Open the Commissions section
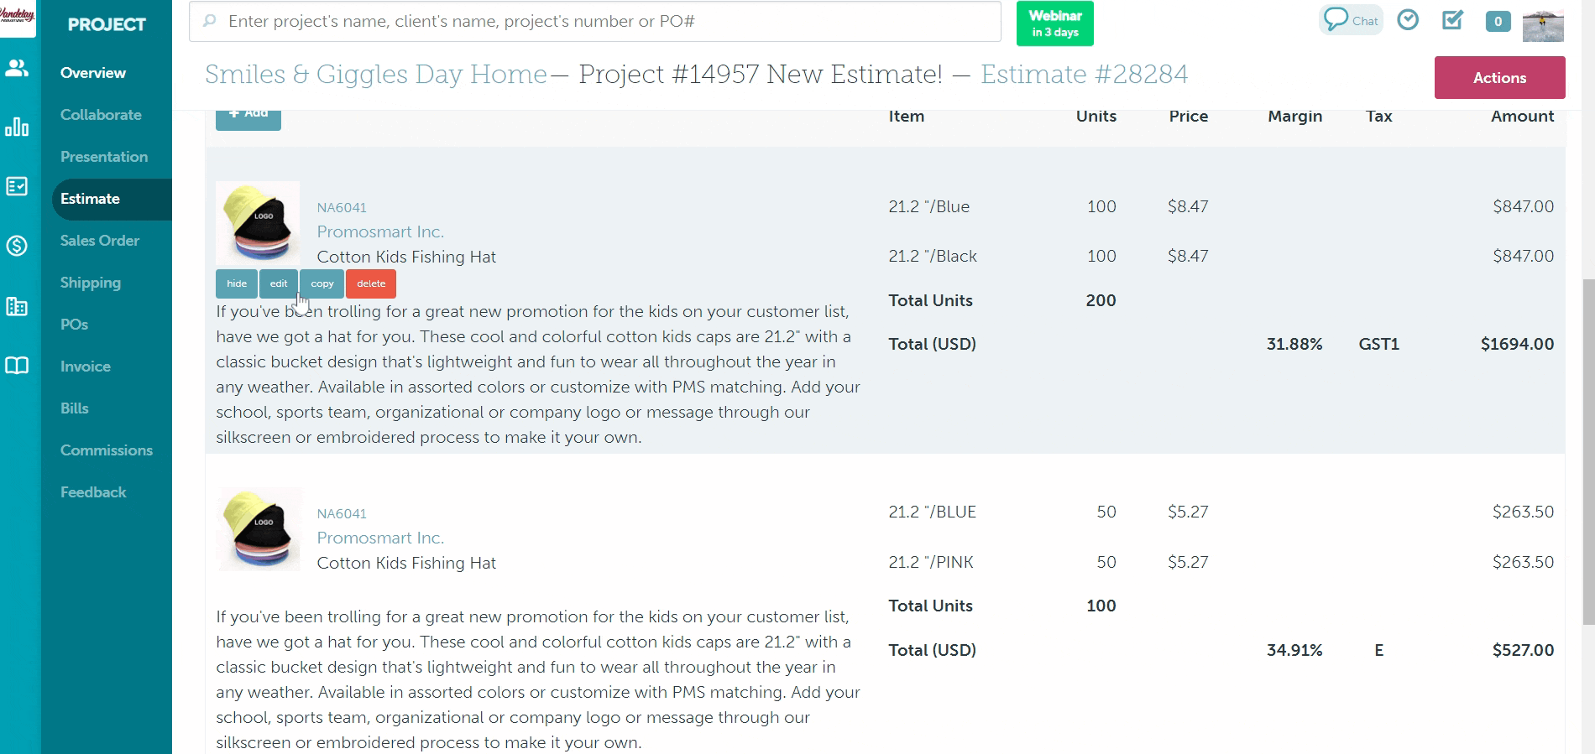 107,450
